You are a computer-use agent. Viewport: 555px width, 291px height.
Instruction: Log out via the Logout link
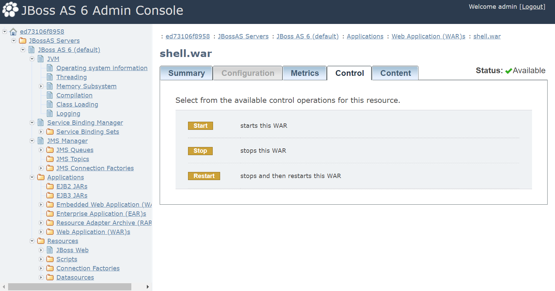point(532,7)
